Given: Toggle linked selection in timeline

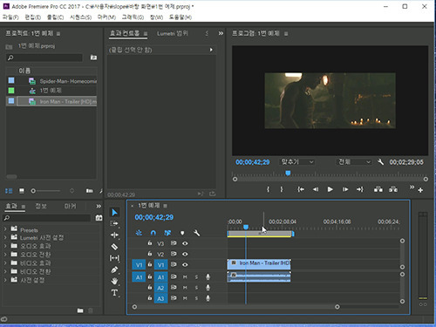Looking at the screenshot, I should pyautogui.click(x=167, y=233).
